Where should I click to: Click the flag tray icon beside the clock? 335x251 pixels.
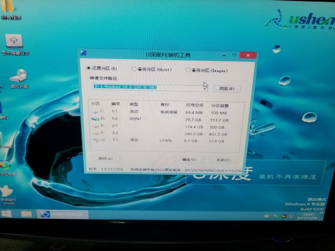pyautogui.click(x=291, y=216)
